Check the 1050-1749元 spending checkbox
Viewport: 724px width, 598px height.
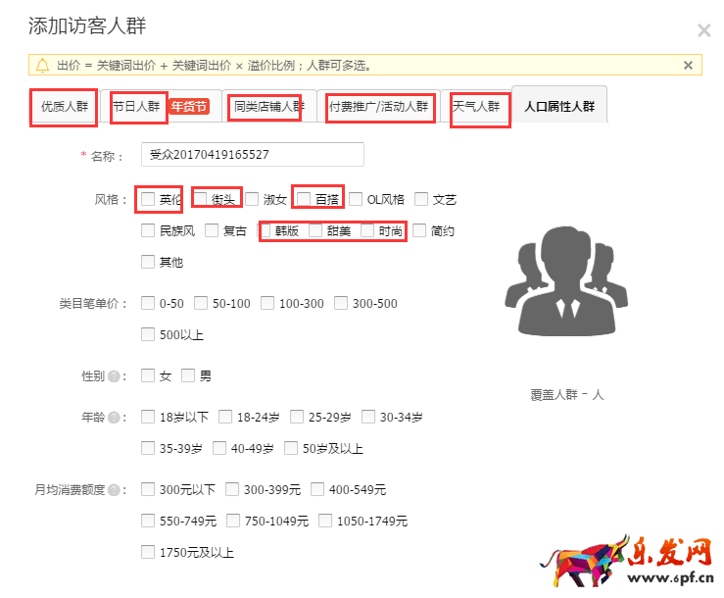325,521
